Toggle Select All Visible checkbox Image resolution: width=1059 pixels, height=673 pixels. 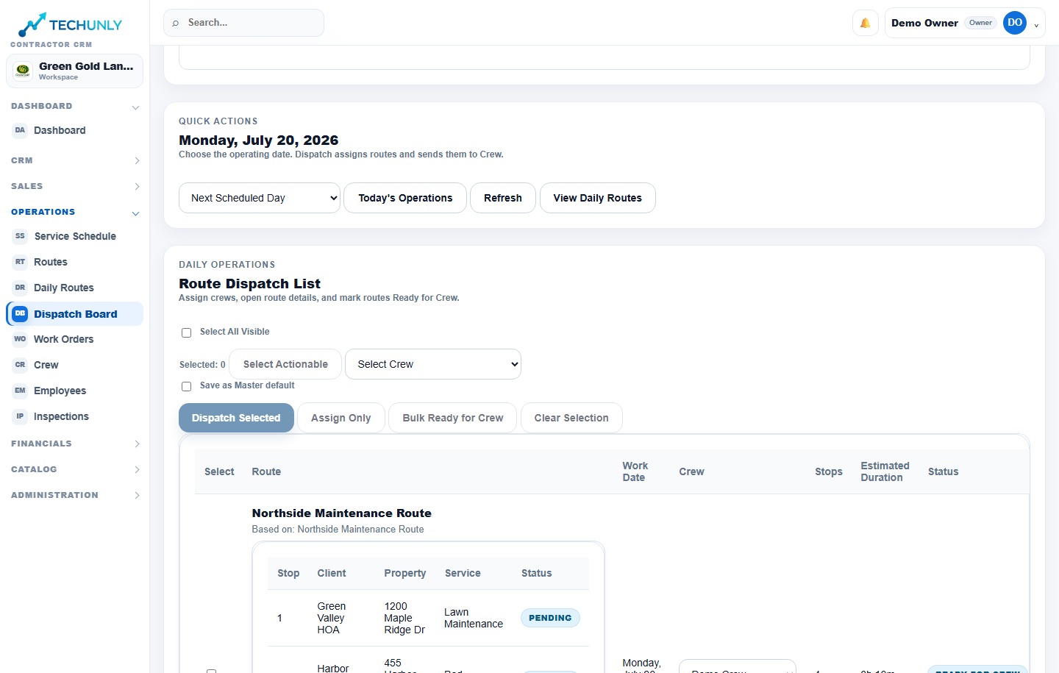[186, 332]
